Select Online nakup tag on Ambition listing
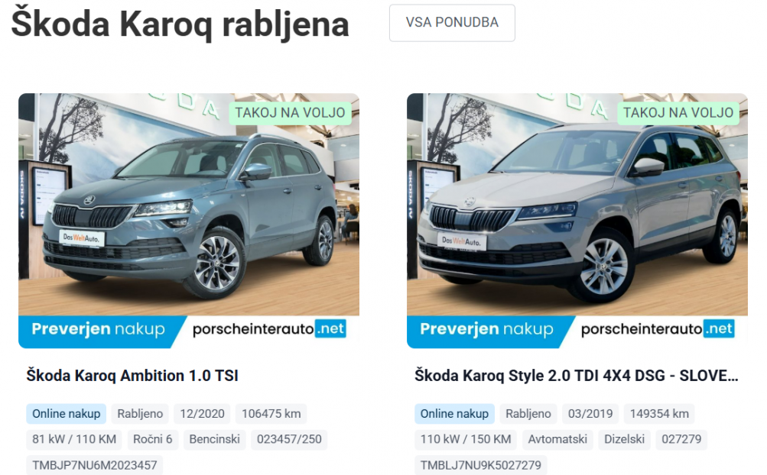This screenshot has height=475, width=767. [66, 414]
